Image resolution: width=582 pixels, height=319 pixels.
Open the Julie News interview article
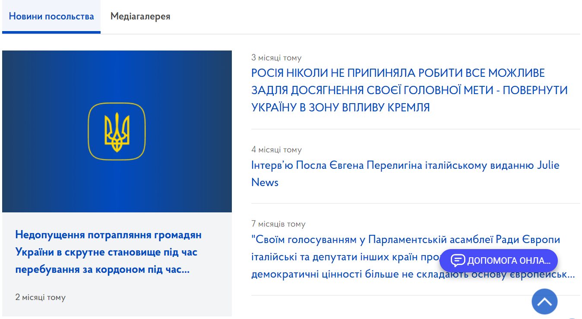(405, 174)
